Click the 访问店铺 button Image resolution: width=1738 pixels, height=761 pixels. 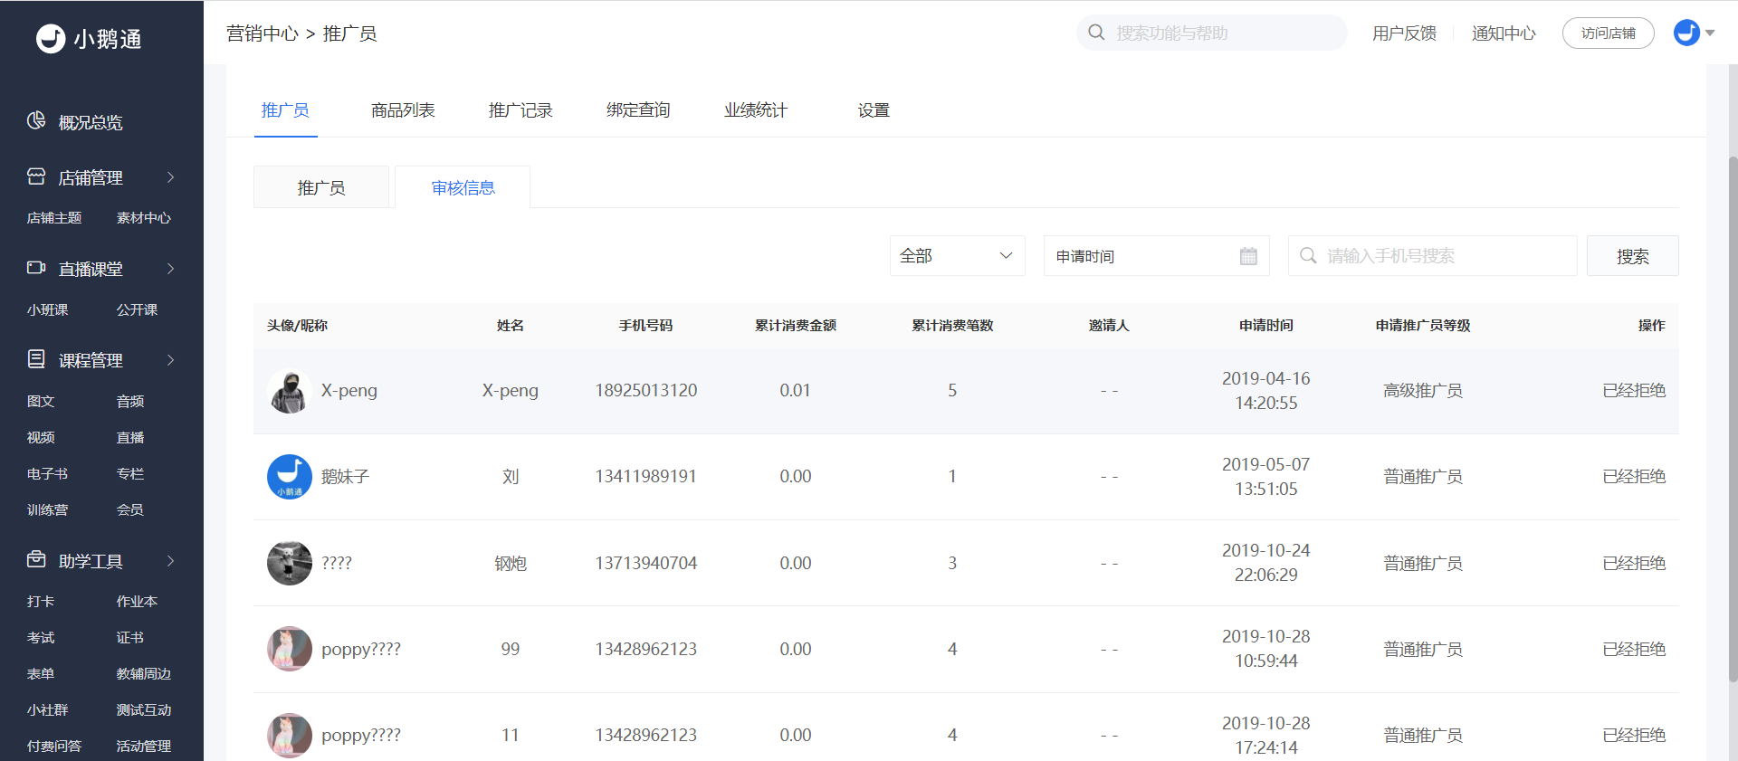1608,33
